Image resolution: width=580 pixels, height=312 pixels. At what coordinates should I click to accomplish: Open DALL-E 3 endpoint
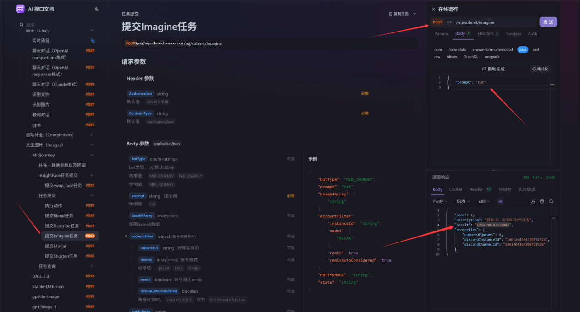click(x=40, y=276)
